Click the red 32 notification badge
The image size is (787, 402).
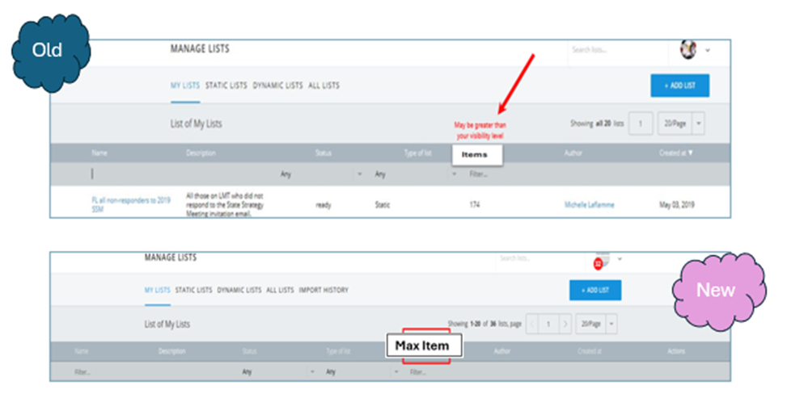pyautogui.click(x=598, y=263)
